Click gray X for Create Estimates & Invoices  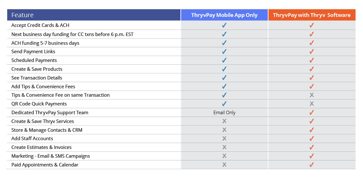tap(224, 147)
